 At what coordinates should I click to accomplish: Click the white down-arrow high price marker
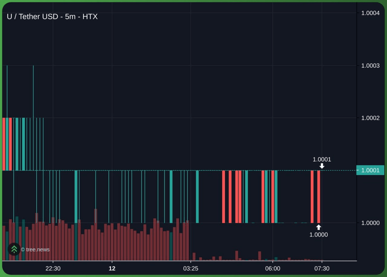pyautogui.click(x=322, y=166)
